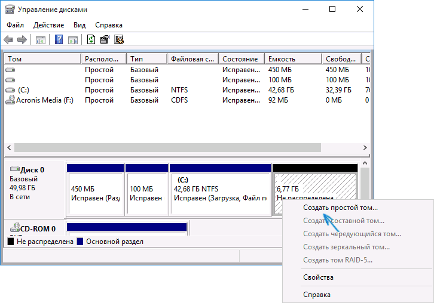Select the 100 МБ partition block on Диск 0
The width and height of the screenshot is (434, 303).
[146, 190]
